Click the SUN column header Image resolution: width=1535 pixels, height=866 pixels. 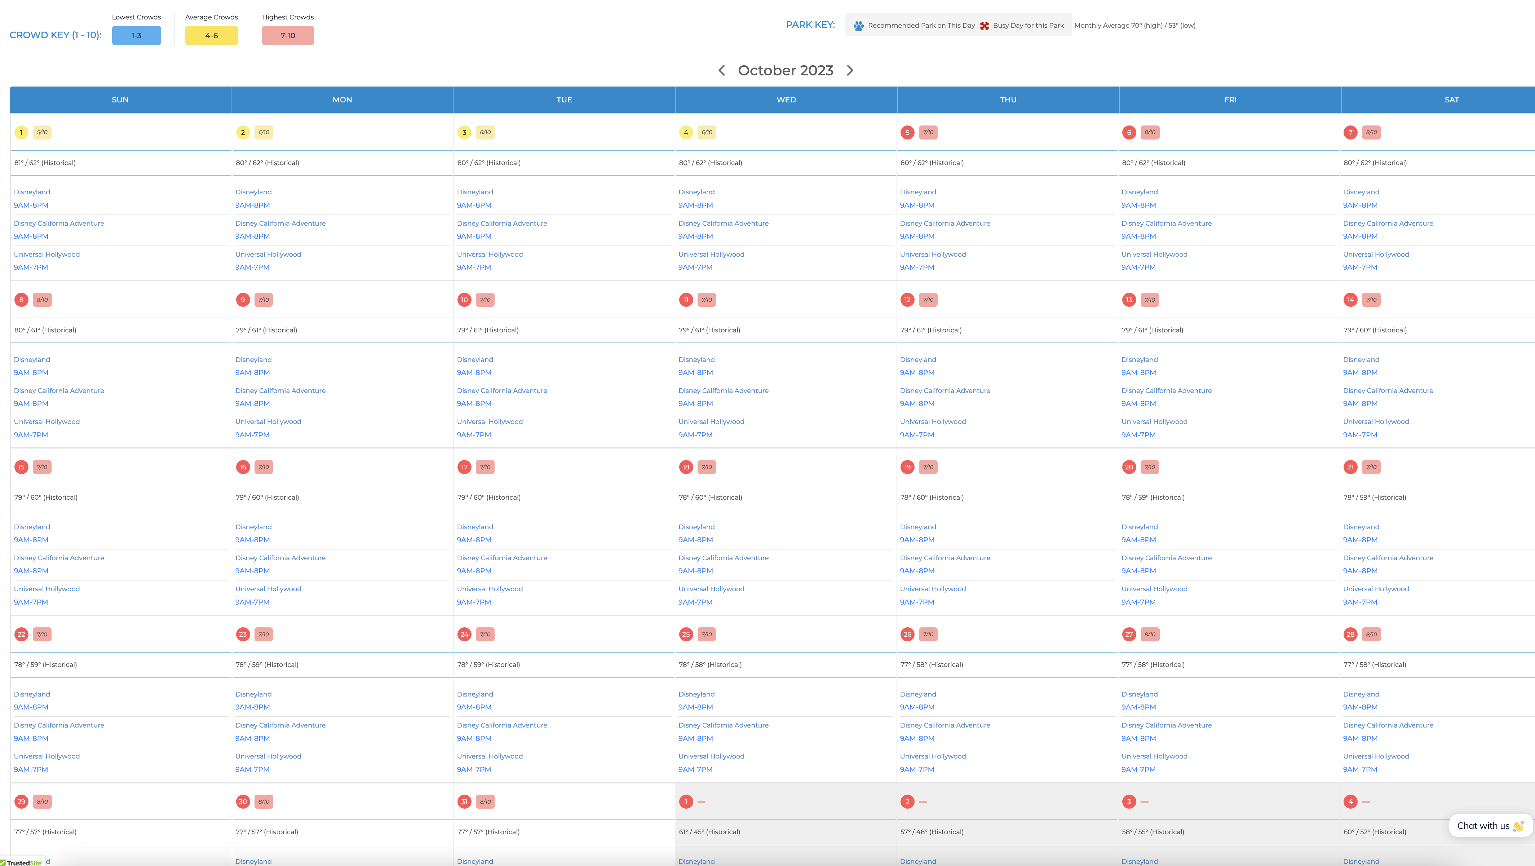click(x=120, y=100)
